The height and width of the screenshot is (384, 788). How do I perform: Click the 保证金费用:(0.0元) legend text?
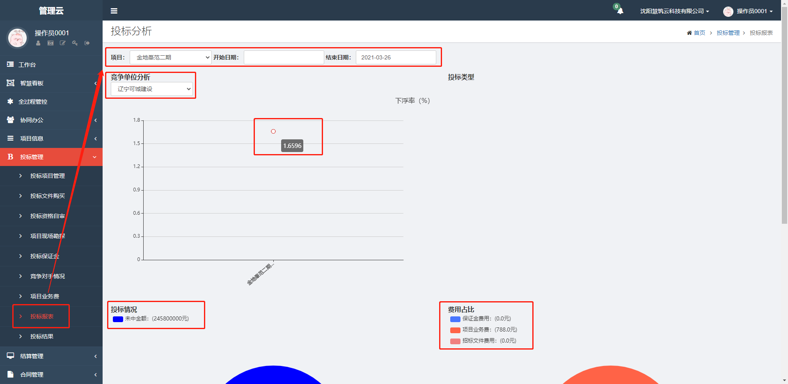click(x=487, y=319)
